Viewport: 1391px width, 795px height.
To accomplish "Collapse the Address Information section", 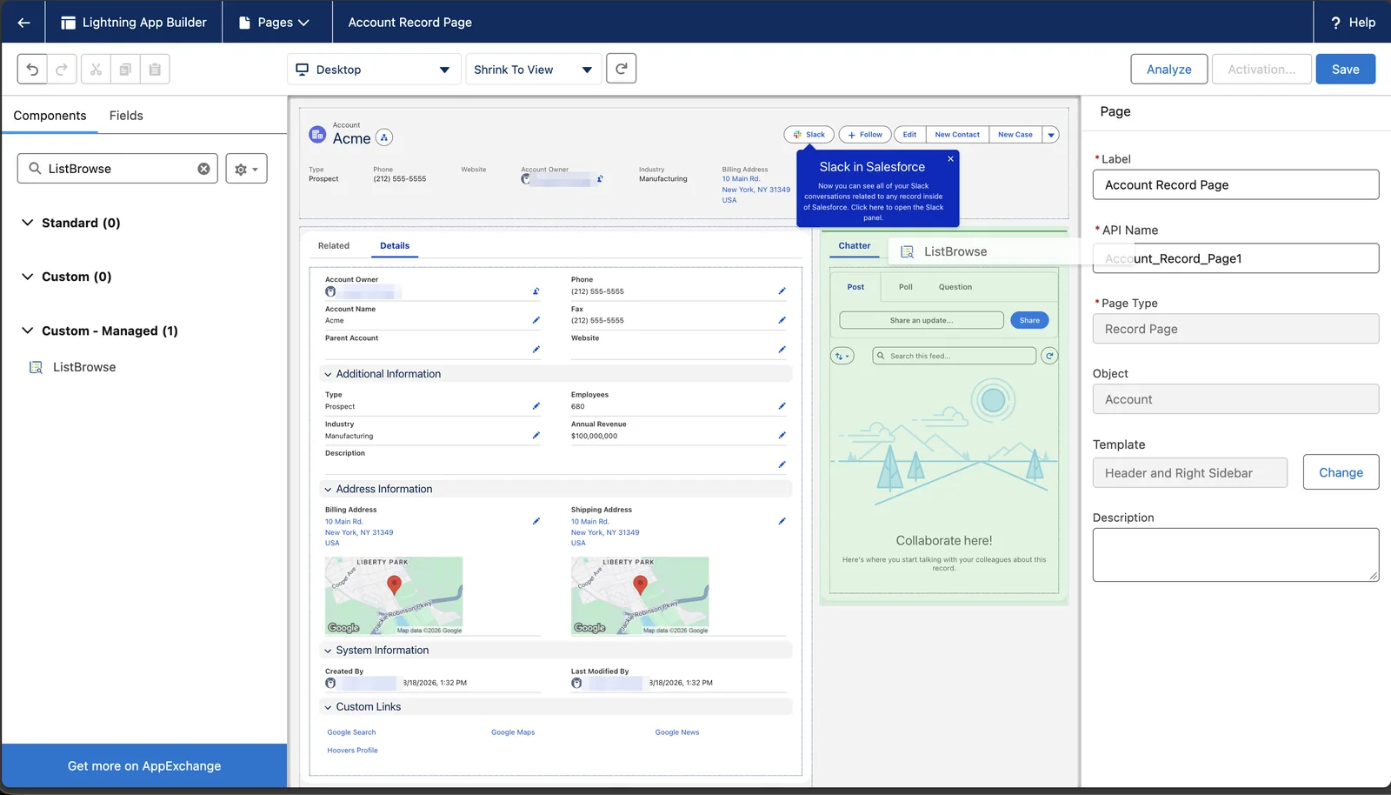I will click(328, 490).
